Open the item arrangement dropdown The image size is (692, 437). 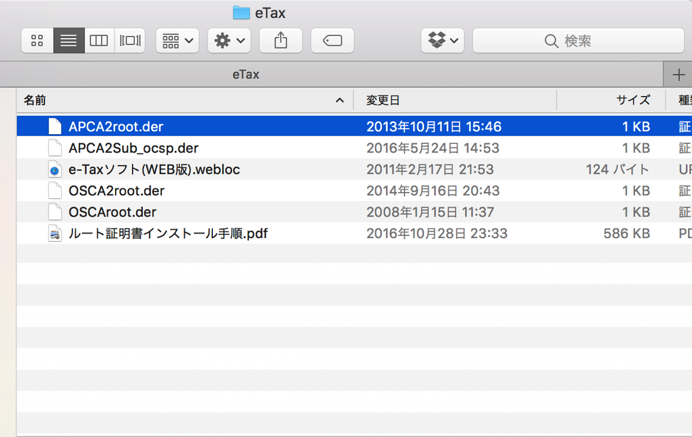[x=178, y=40]
